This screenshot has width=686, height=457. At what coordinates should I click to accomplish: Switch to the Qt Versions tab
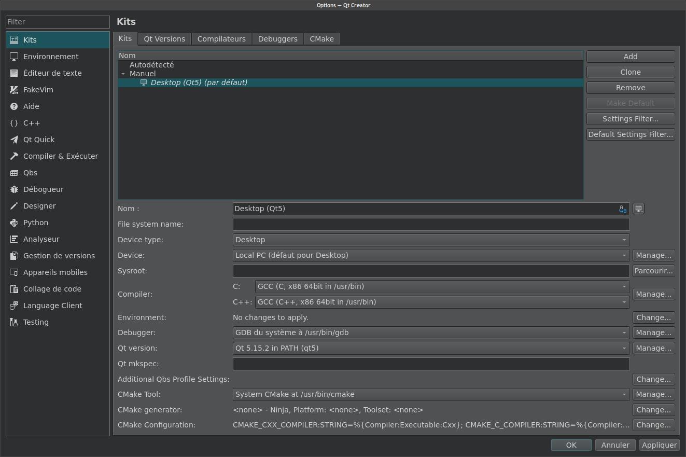(x=164, y=39)
